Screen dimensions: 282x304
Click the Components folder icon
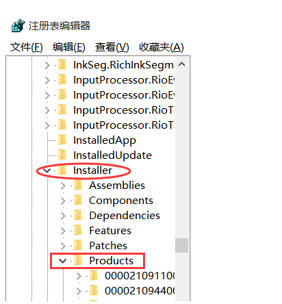pyautogui.click(x=78, y=201)
